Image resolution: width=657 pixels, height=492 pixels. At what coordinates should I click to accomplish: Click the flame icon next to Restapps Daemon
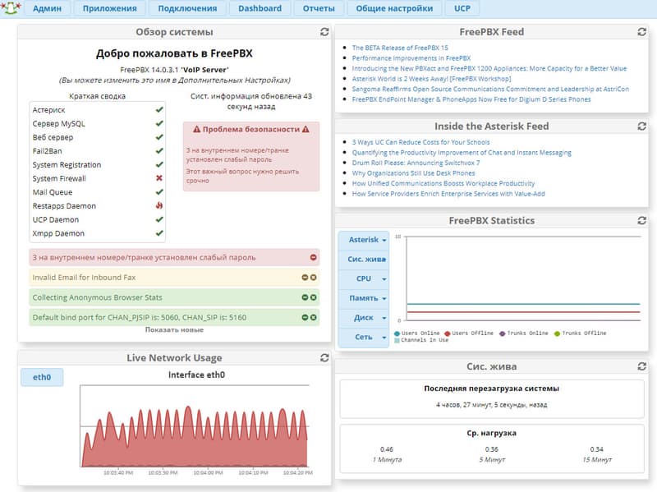click(159, 206)
